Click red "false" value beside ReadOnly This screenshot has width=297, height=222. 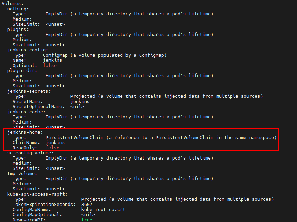(x=53, y=148)
